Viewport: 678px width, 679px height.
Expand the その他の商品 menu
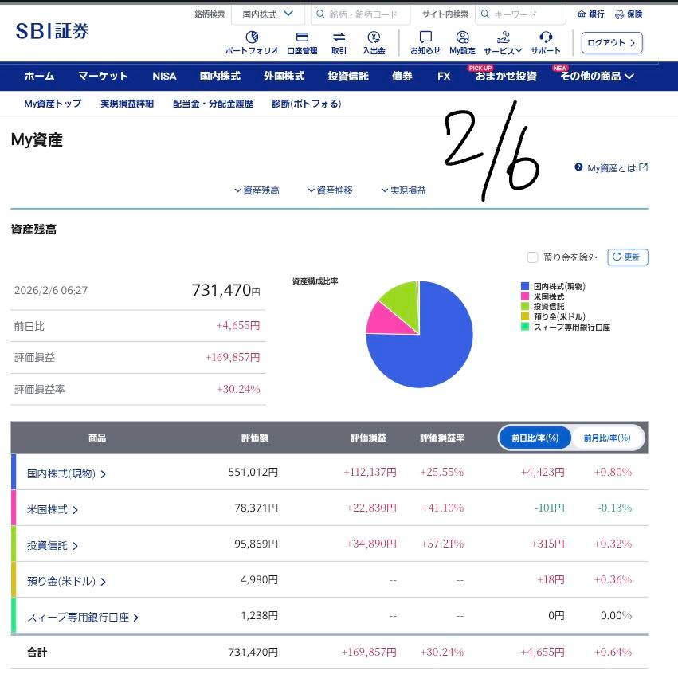click(597, 77)
